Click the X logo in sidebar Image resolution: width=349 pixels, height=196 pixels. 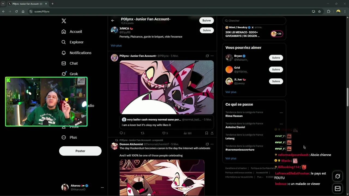click(64, 21)
